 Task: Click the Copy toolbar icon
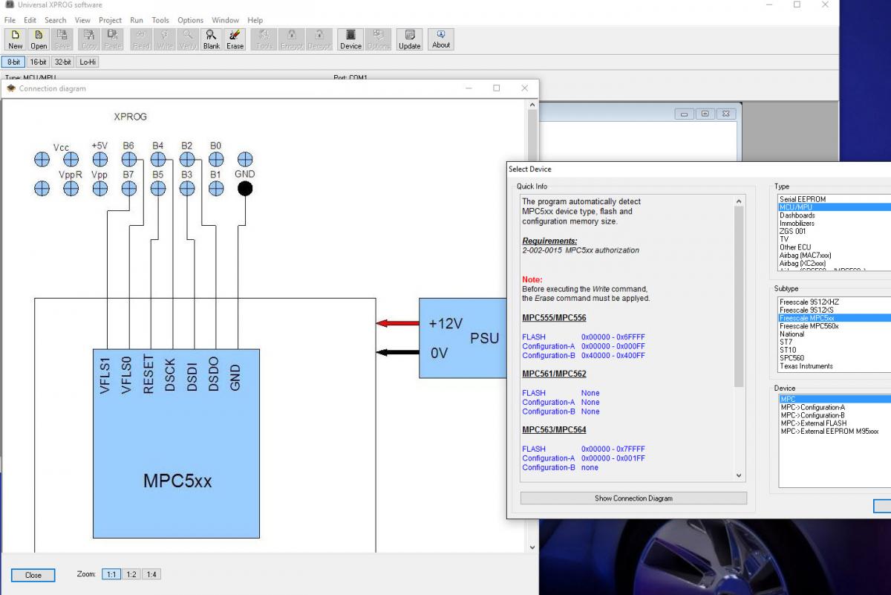tap(89, 39)
